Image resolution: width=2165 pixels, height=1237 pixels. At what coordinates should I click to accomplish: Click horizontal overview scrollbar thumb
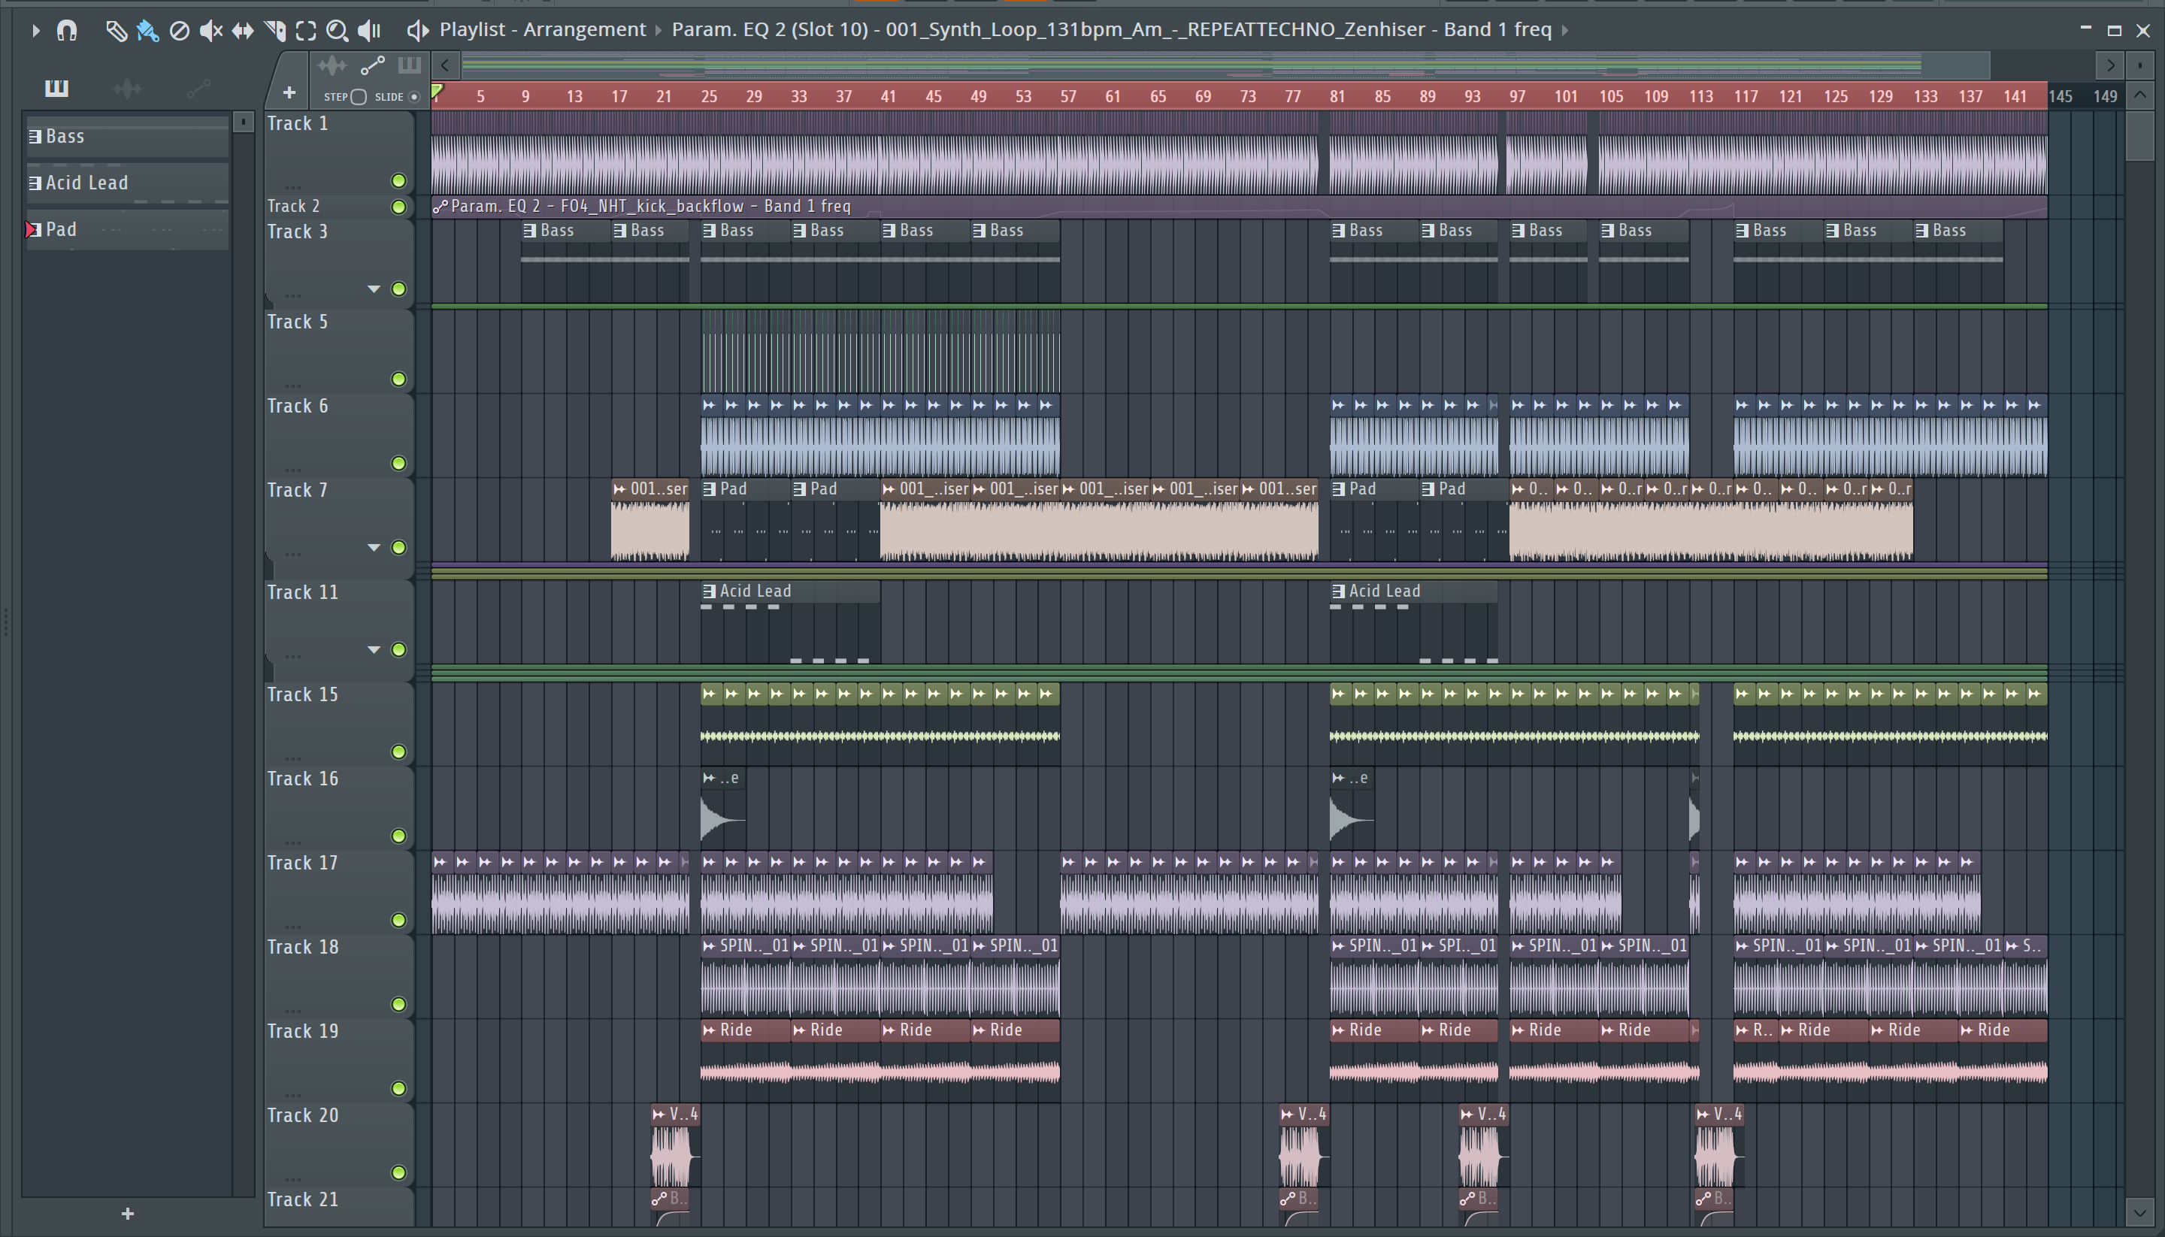click(1225, 65)
